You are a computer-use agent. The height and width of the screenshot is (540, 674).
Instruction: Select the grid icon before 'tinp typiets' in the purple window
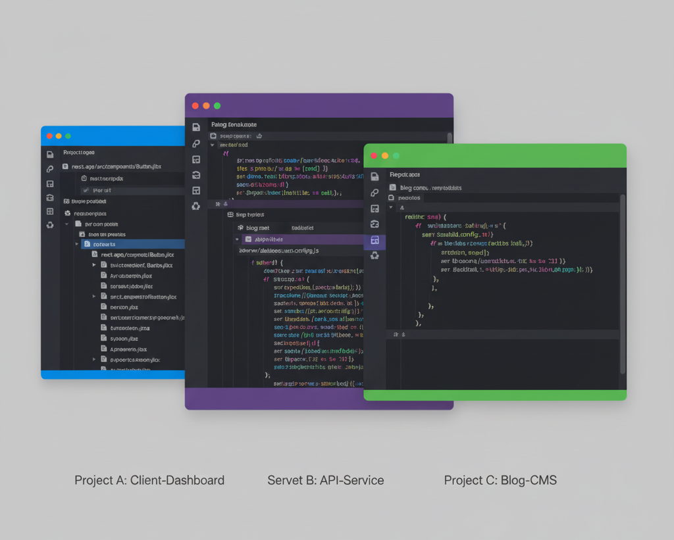(230, 214)
